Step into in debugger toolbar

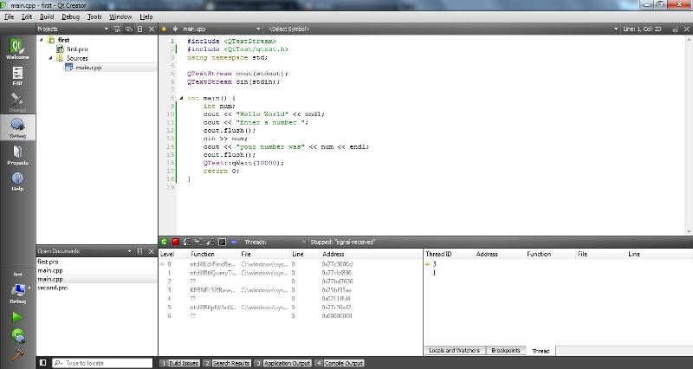(x=199, y=242)
